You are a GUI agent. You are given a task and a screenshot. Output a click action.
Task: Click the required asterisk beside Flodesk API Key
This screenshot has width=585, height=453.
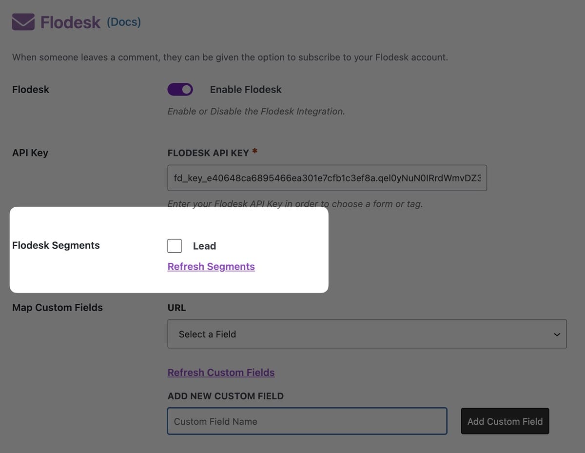coord(254,150)
